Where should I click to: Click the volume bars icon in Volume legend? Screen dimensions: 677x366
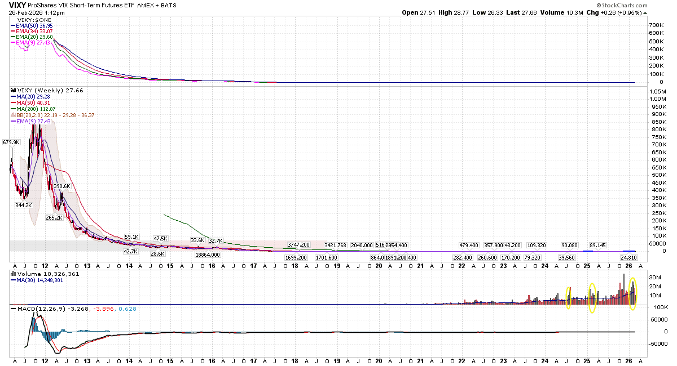(12, 274)
